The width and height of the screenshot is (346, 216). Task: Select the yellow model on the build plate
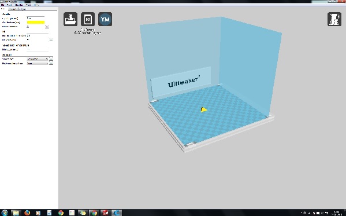click(x=204, y=109)
